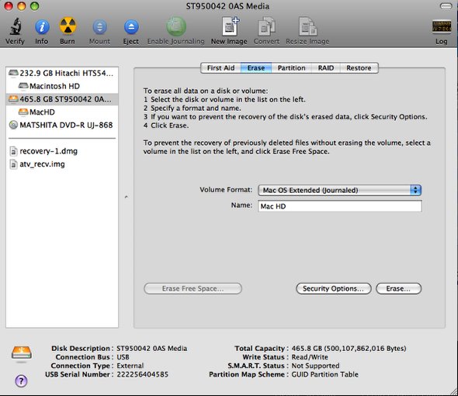Click the Verify microscope icon
This screenshot has height=396, width=458.
16,27
